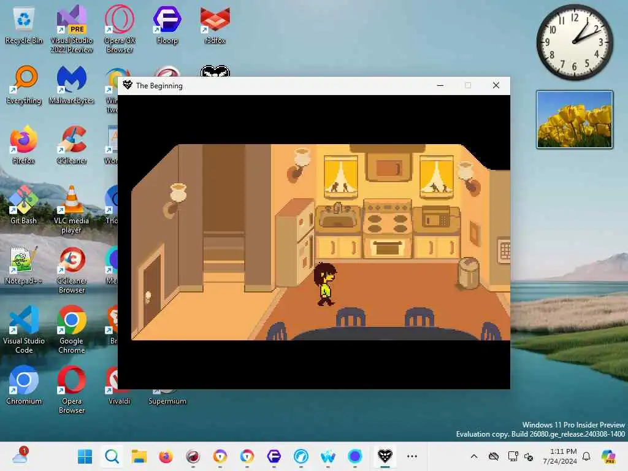Click the refrigerator in the game scene
628x471 pixels.
coord(294,243)
